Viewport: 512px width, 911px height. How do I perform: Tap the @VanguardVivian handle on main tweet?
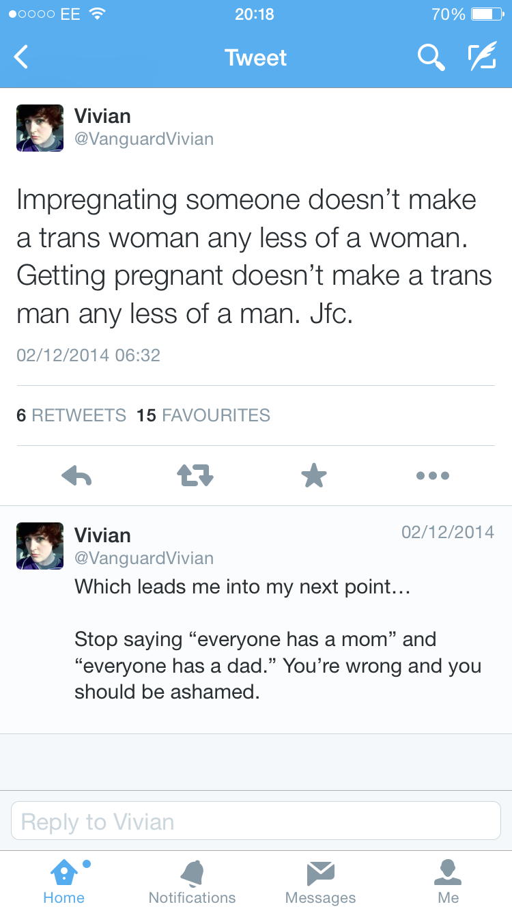pos(143,139)
